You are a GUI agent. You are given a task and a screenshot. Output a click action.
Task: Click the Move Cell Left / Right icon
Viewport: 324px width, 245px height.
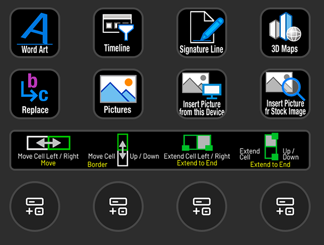(x=49, y=143)
